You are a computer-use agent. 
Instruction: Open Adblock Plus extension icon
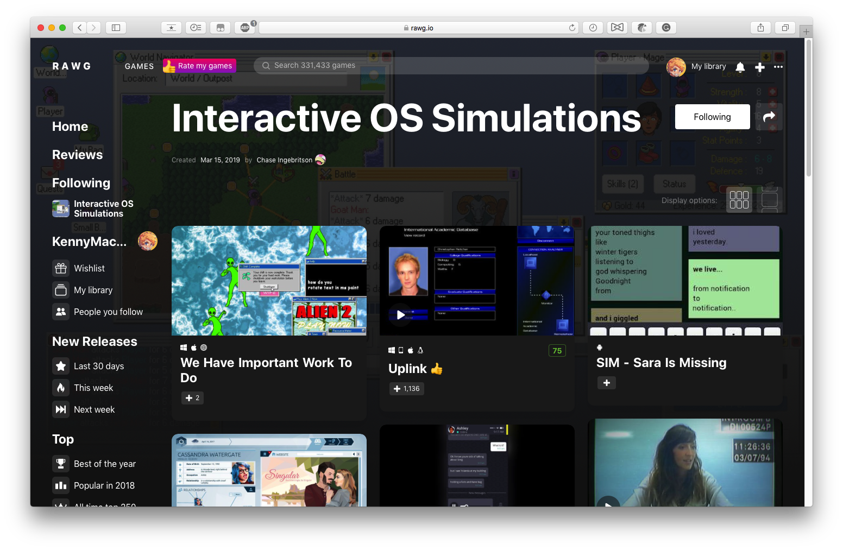point(245,28)
